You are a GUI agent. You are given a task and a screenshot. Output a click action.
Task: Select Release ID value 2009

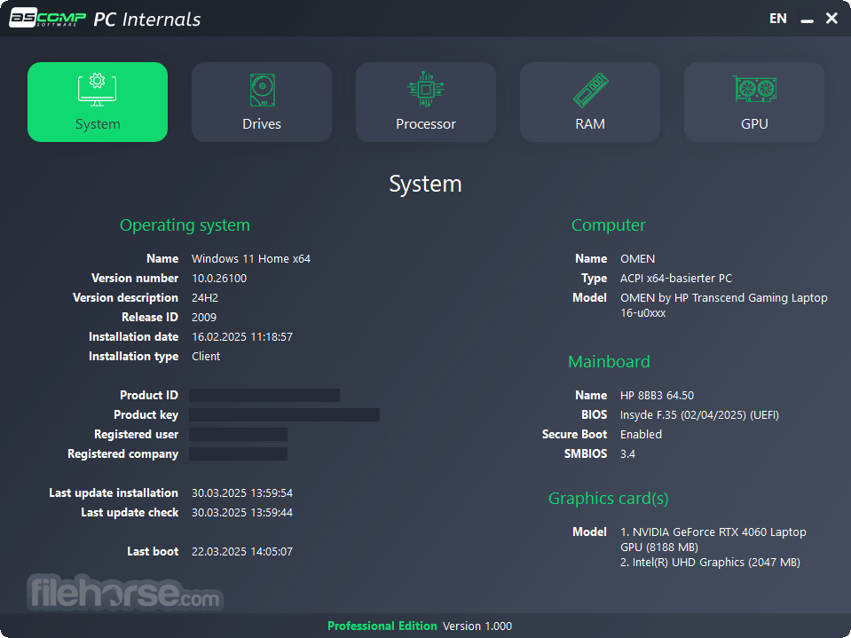(204, 318)
